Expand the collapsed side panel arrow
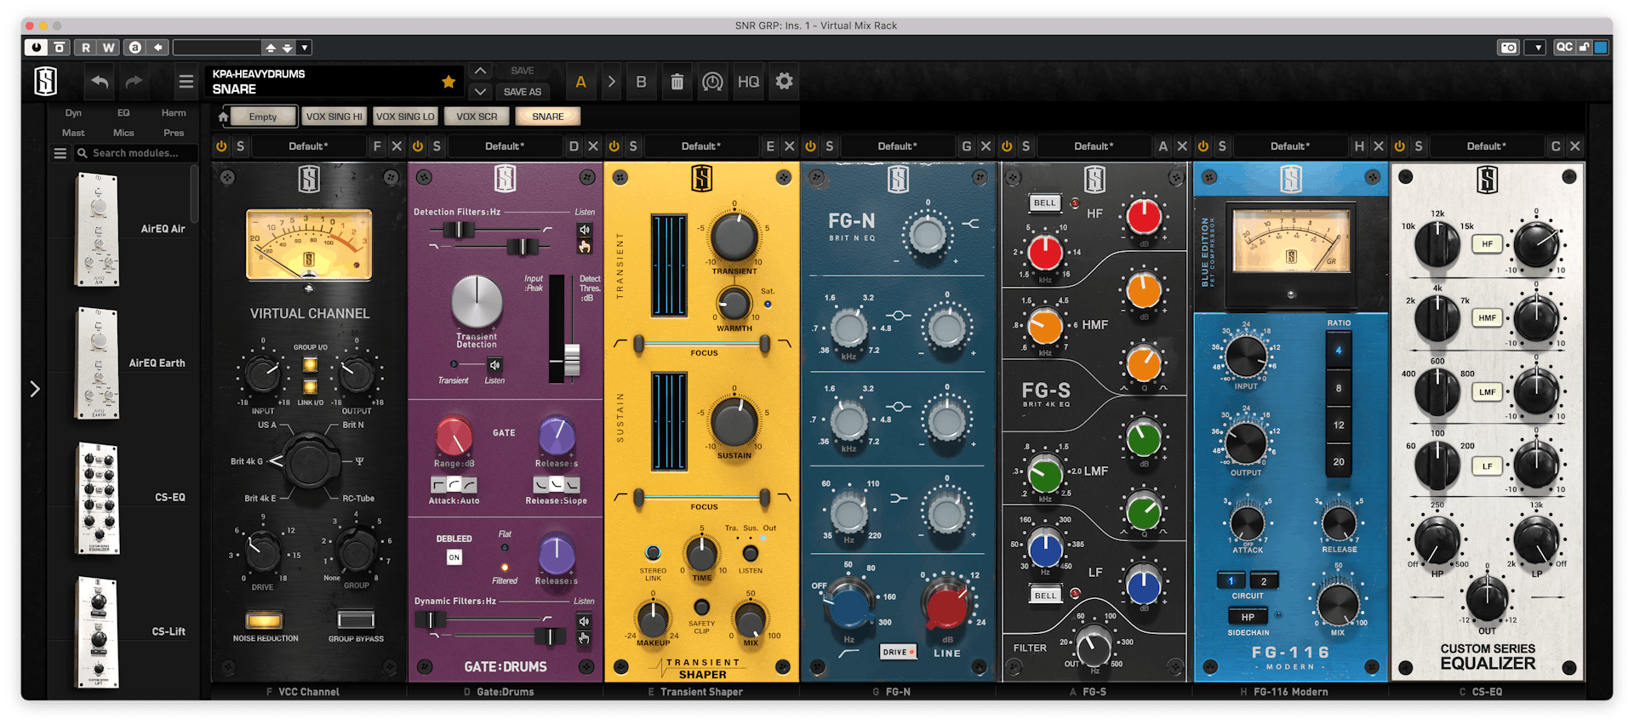1634x725 pixels. click(35, 389)
